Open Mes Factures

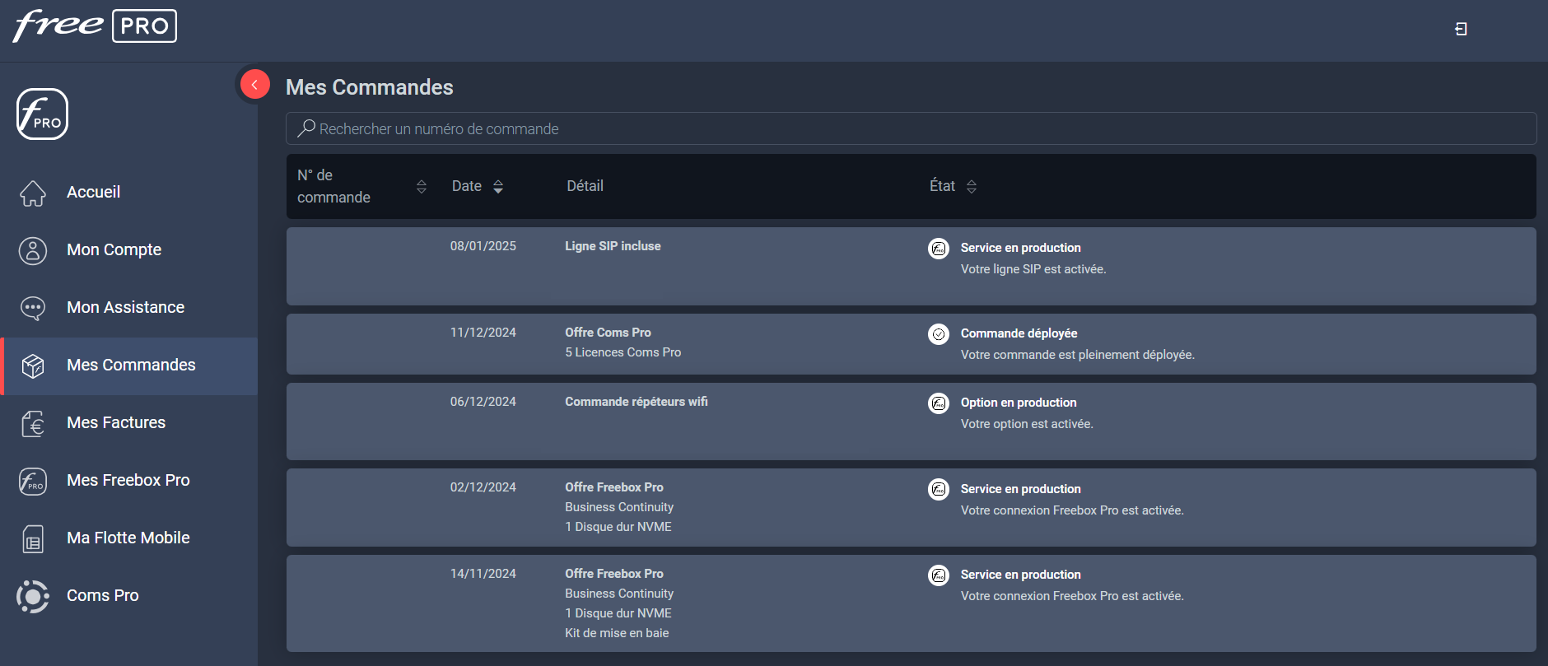click(x=129, y=423)
